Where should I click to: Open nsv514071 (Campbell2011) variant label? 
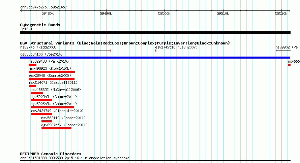tap(53, 83)
